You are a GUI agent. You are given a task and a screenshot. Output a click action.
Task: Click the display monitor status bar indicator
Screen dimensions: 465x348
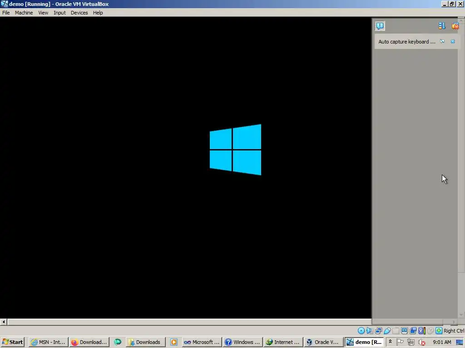pyautogui.click(x=404, y=330)
